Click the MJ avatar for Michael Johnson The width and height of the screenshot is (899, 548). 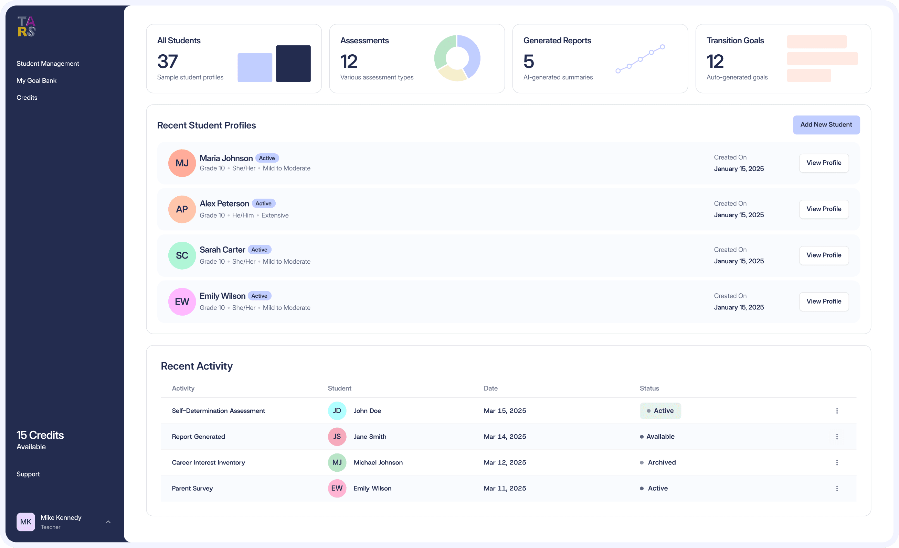tap(337, 463)
